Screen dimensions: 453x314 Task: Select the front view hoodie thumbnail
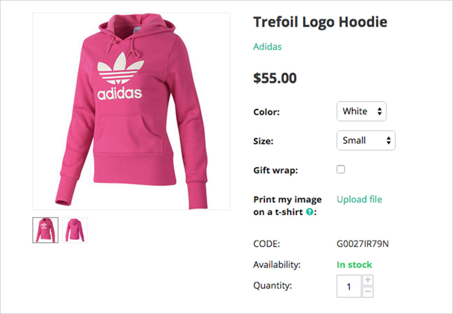(x=46, y=230)
